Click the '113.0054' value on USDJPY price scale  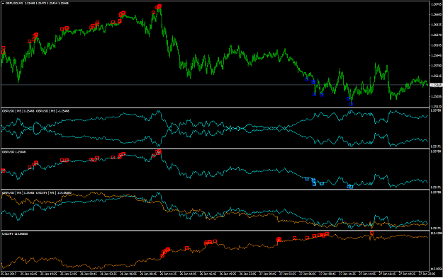point(437,269)
